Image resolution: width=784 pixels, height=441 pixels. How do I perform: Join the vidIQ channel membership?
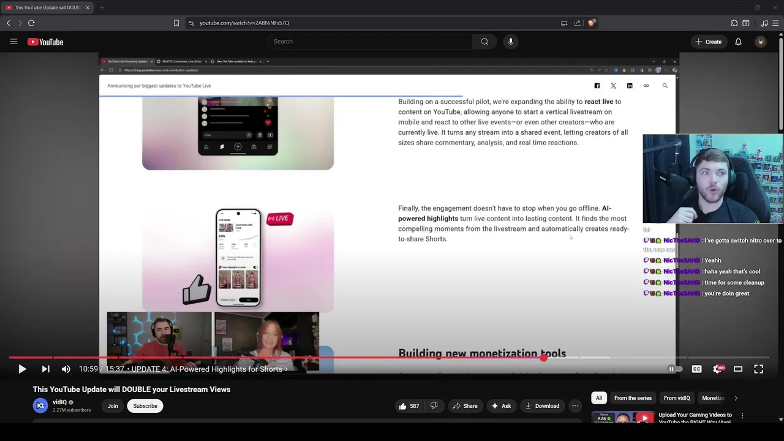(113, 406)
